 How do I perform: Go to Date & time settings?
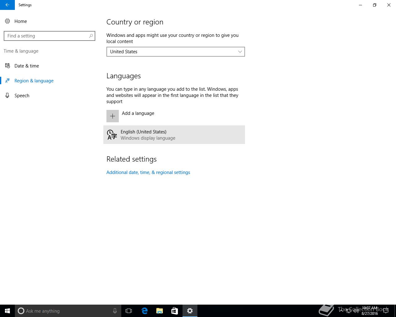pos(27,66)
